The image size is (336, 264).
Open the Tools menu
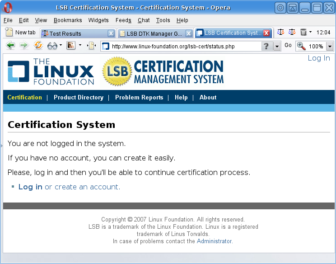(x=163, y=20)
